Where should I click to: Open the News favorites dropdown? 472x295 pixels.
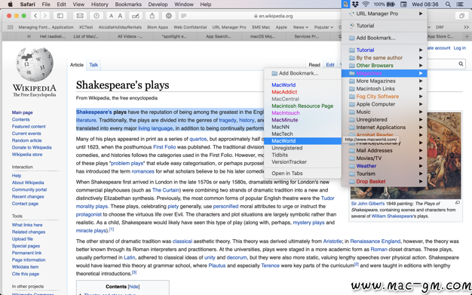point(301,27)
